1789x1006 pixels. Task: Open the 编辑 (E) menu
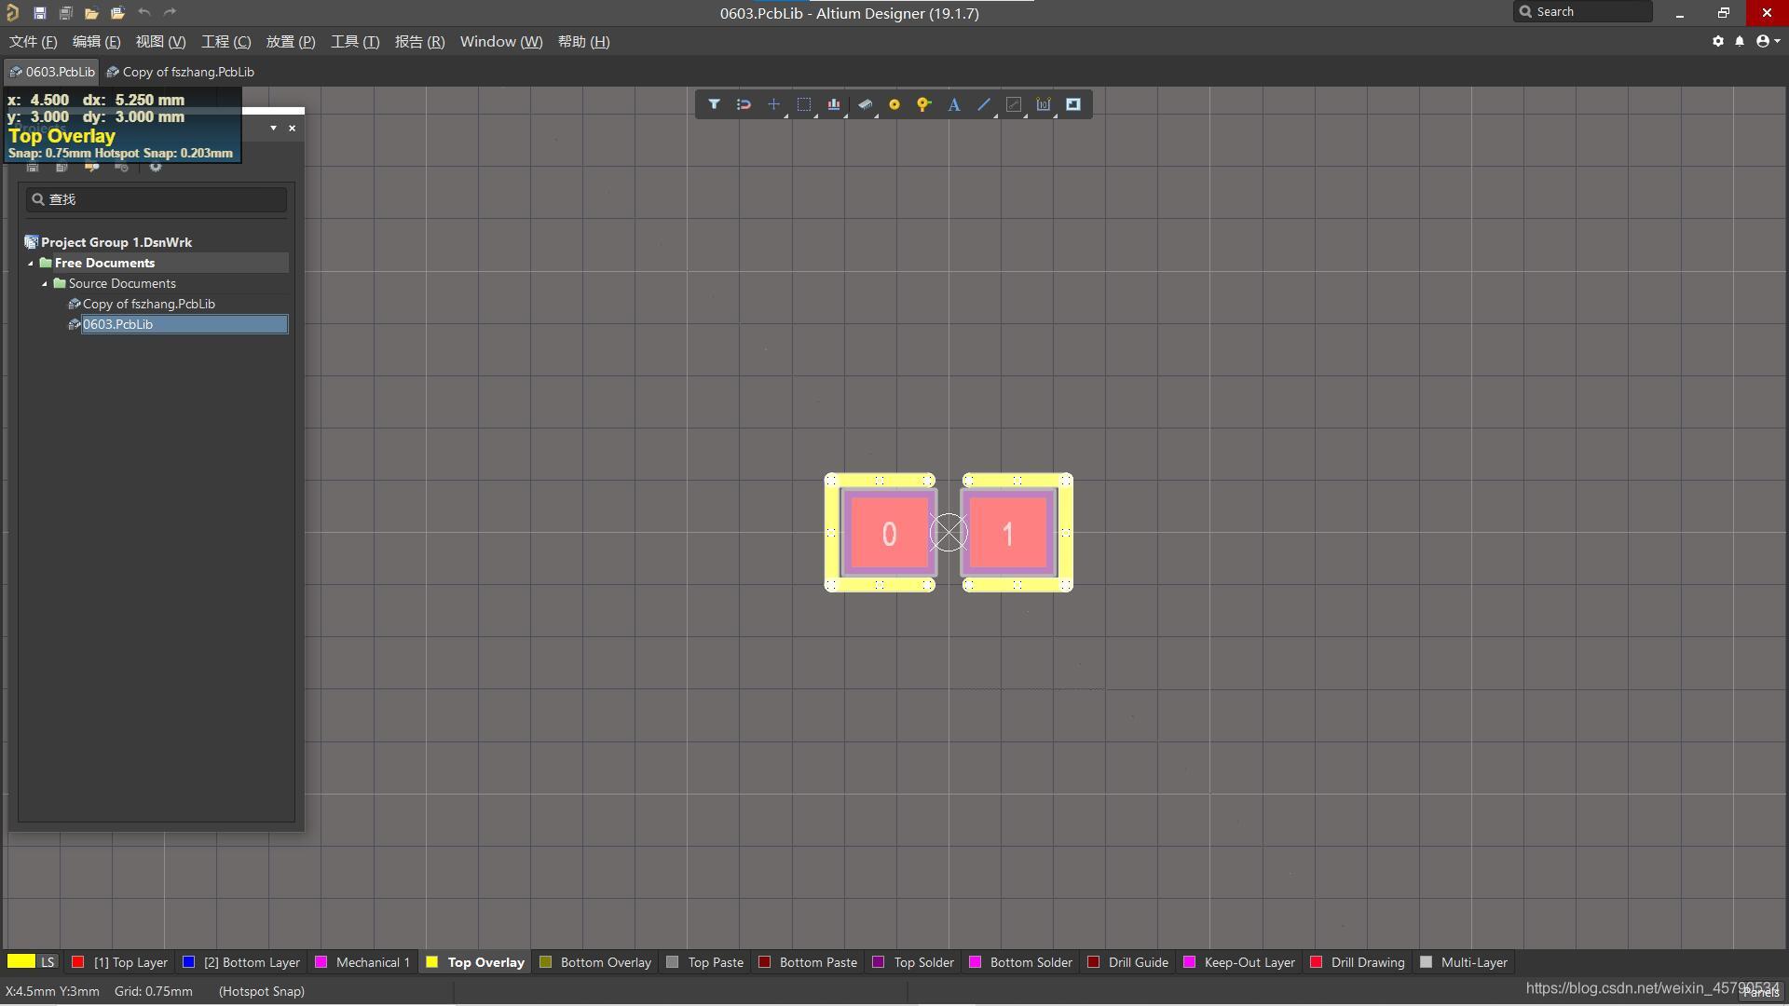(x=97, y=42)
